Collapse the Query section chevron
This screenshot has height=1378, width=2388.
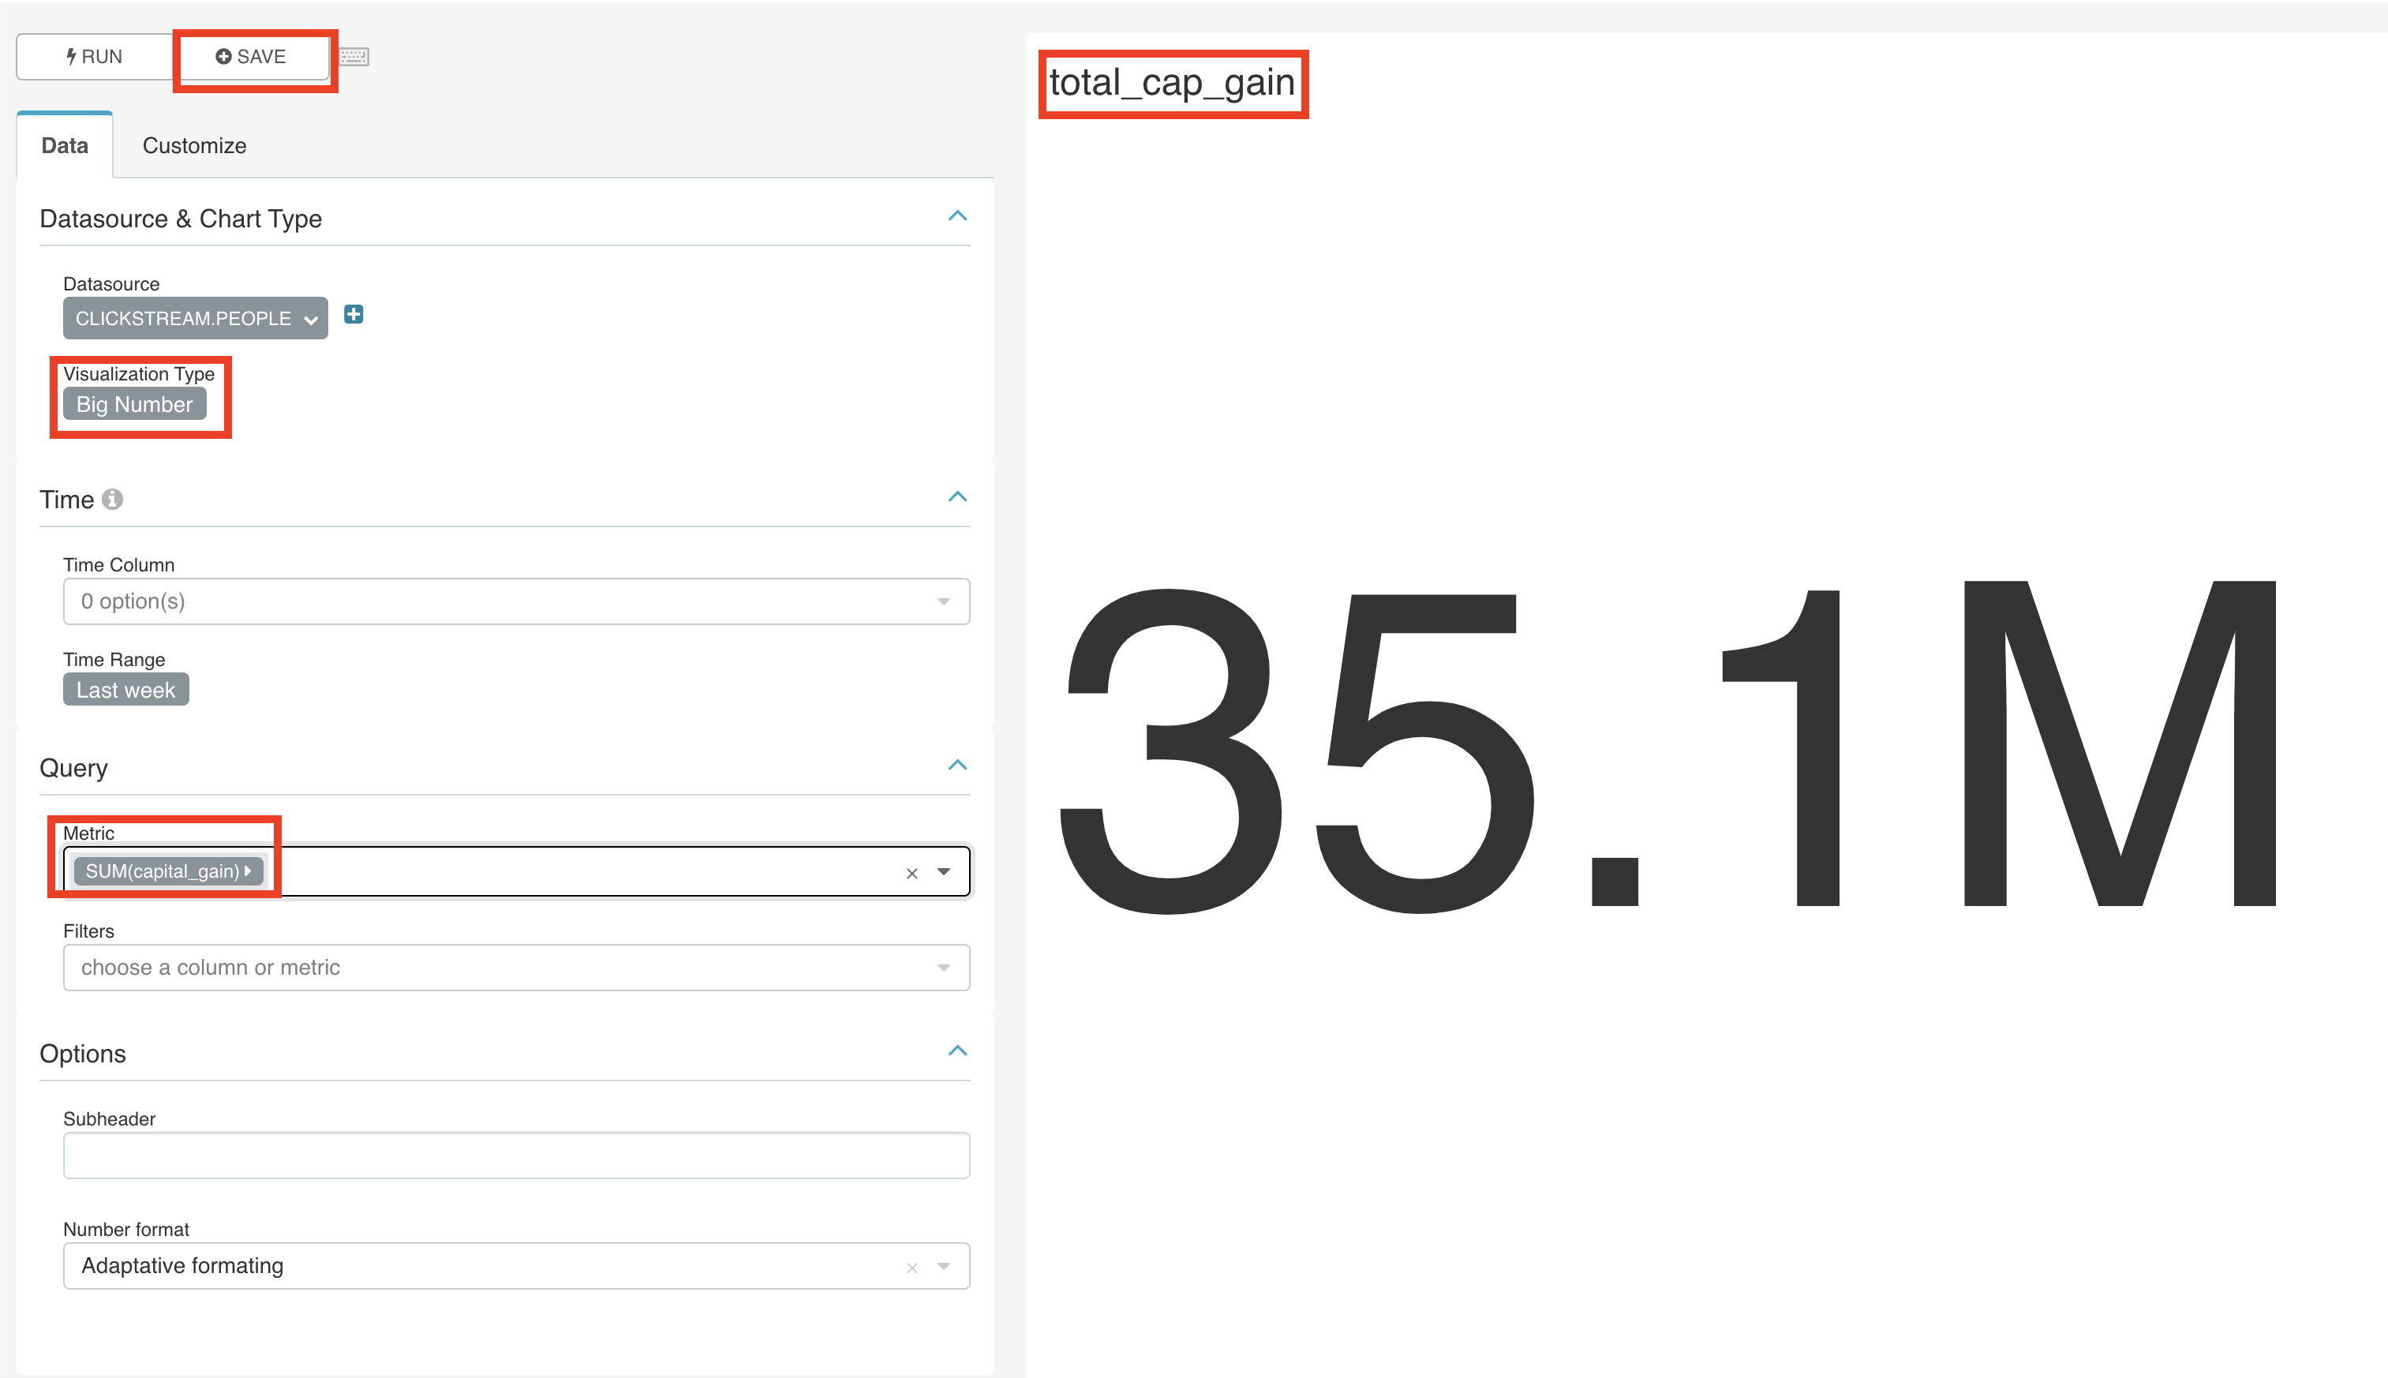point(958,765)
